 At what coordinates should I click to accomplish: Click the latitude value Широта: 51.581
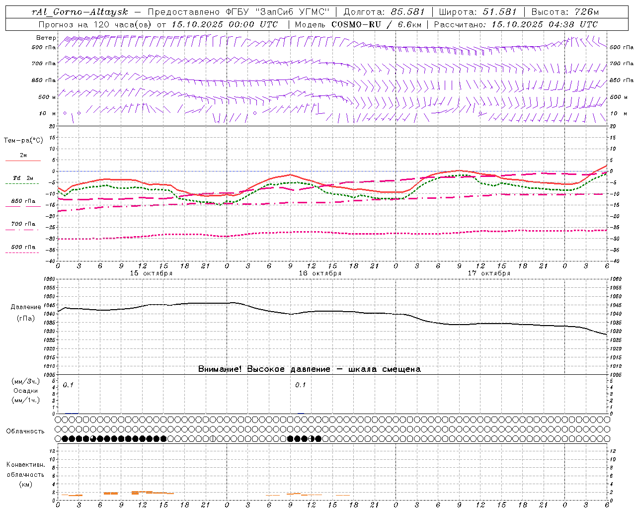477,12
